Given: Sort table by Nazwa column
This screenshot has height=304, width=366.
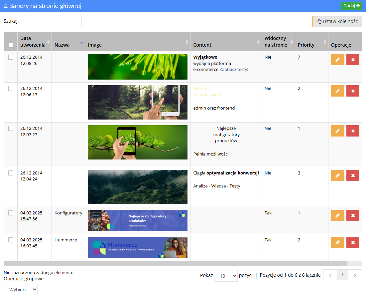Looking at the screenshot, I should pos(68,42).
